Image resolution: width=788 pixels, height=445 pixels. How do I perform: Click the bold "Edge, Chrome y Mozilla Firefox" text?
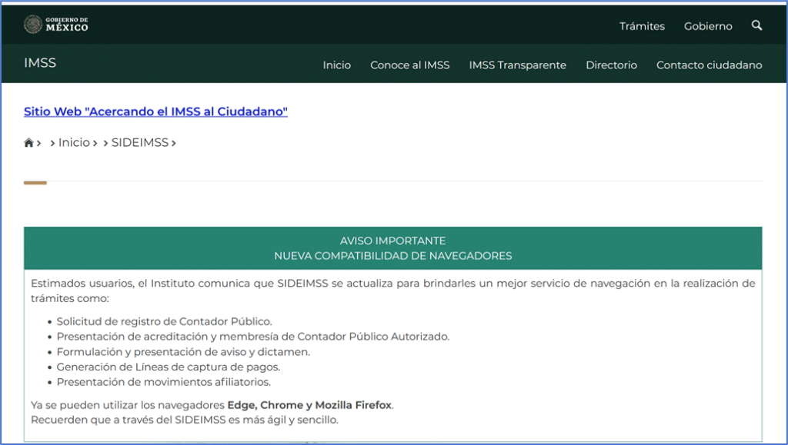309,405
